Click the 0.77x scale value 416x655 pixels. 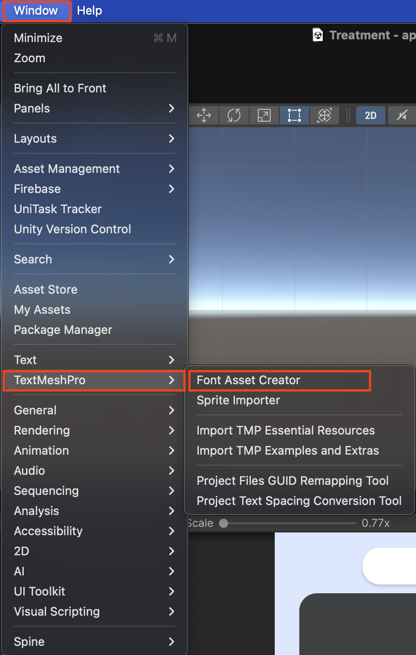pyautogui.click(x=376, y=523)
